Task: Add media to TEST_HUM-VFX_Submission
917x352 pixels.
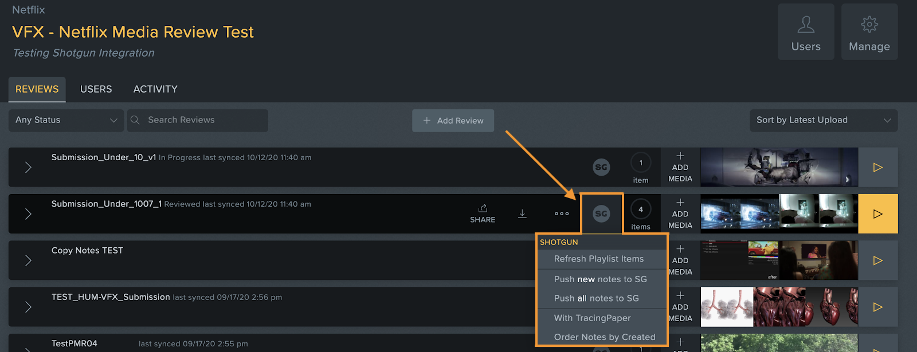Action: pos(681,307)
